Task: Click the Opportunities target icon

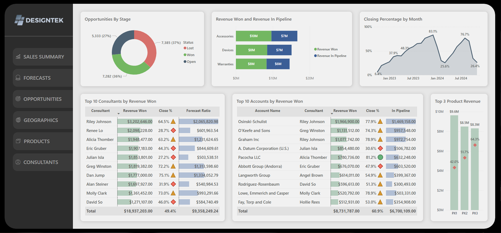Action: tap(18, 99)
